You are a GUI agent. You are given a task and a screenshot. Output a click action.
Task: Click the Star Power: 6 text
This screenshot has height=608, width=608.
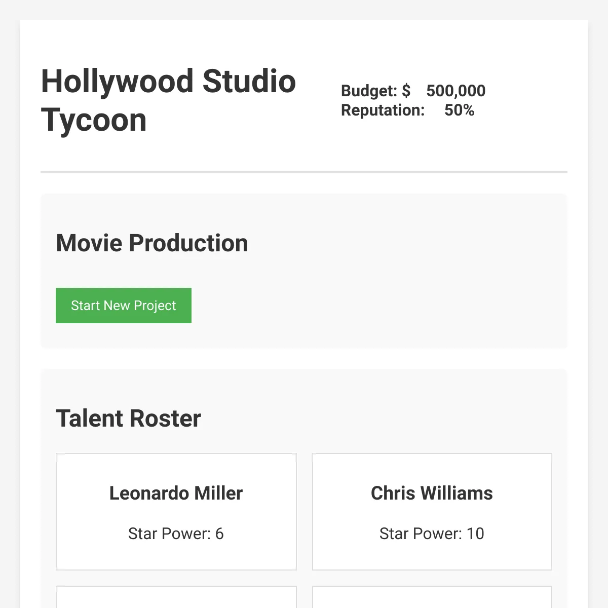pyautogui.click(x=176, y=534)
